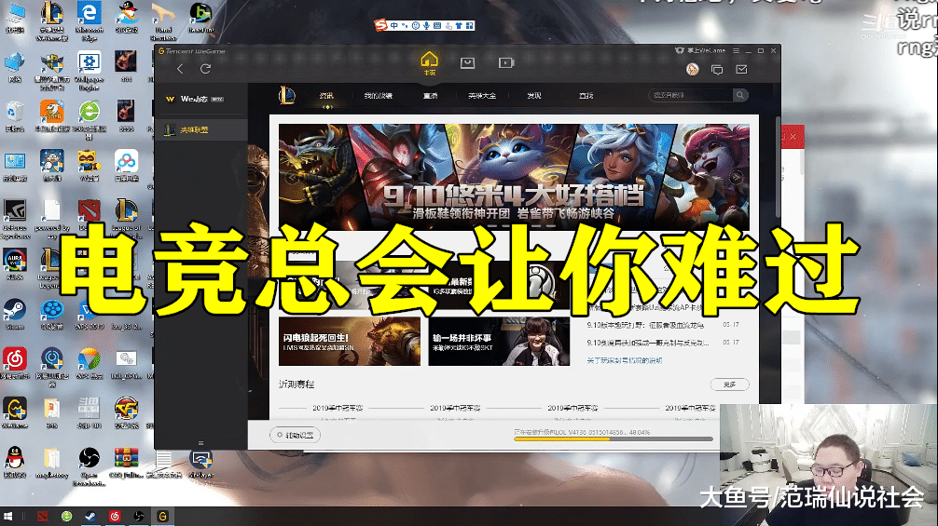Viewport: 938px width, 526px height.
Task: Show previous banner slide
Action: tap(291, 177)
